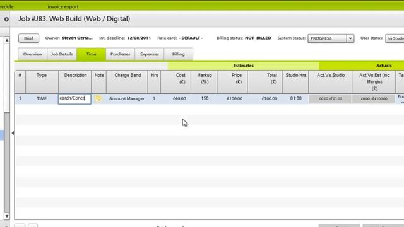Click the 'TIME' type cell in row 1
Image resolution: width=404 pixels, height=227 pixels.
(x=42, y=98)
